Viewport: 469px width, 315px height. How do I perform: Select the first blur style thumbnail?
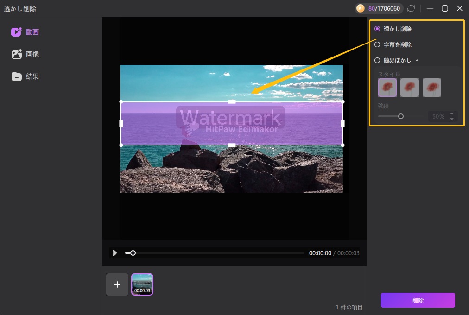387,88
